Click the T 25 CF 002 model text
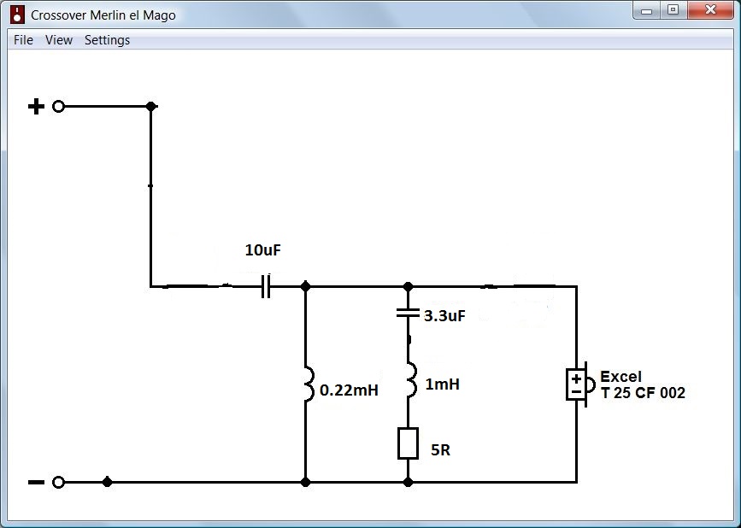The image size is (741, 528). [x=643, y=392]
